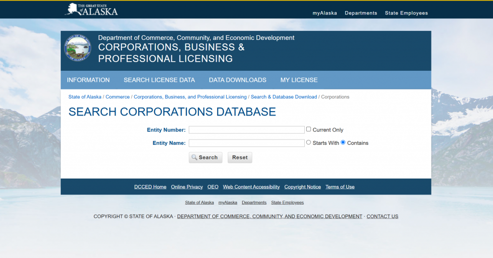This screenshot has width=493, height=258.
Task: Open Corporations, Business, and Professional Licensing breadcrumb
Action: coord(190,97)
